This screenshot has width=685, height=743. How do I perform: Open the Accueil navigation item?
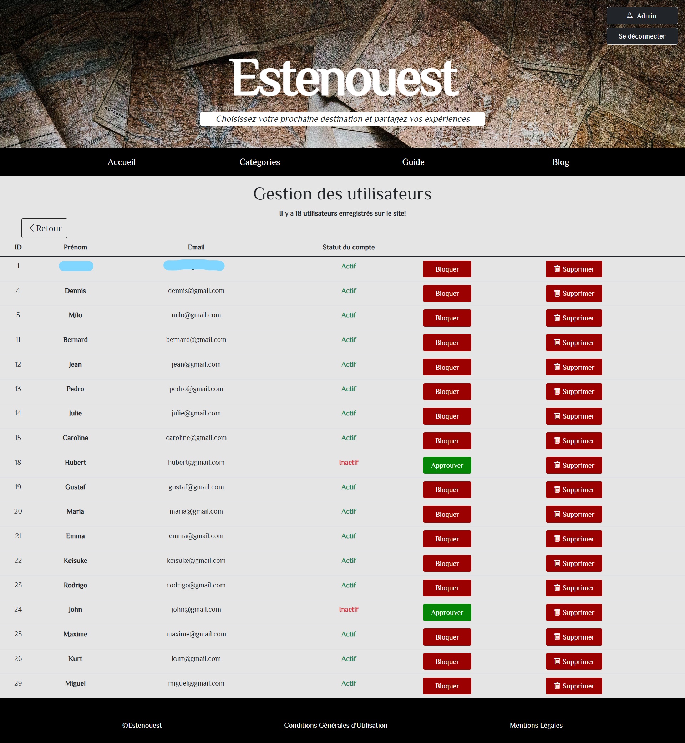point(122,162)
